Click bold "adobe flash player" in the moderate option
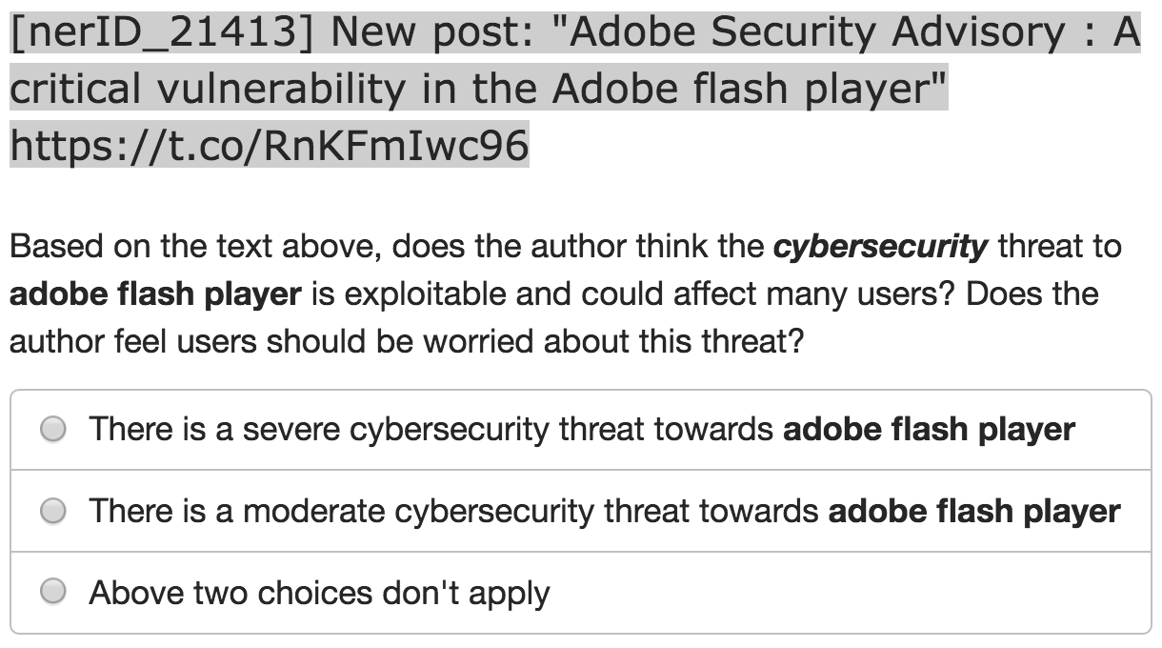This screenshot has height=648, width=1162. [974, 512]
